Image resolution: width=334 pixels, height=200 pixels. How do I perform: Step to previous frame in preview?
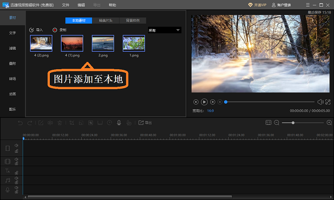[196, 102]
